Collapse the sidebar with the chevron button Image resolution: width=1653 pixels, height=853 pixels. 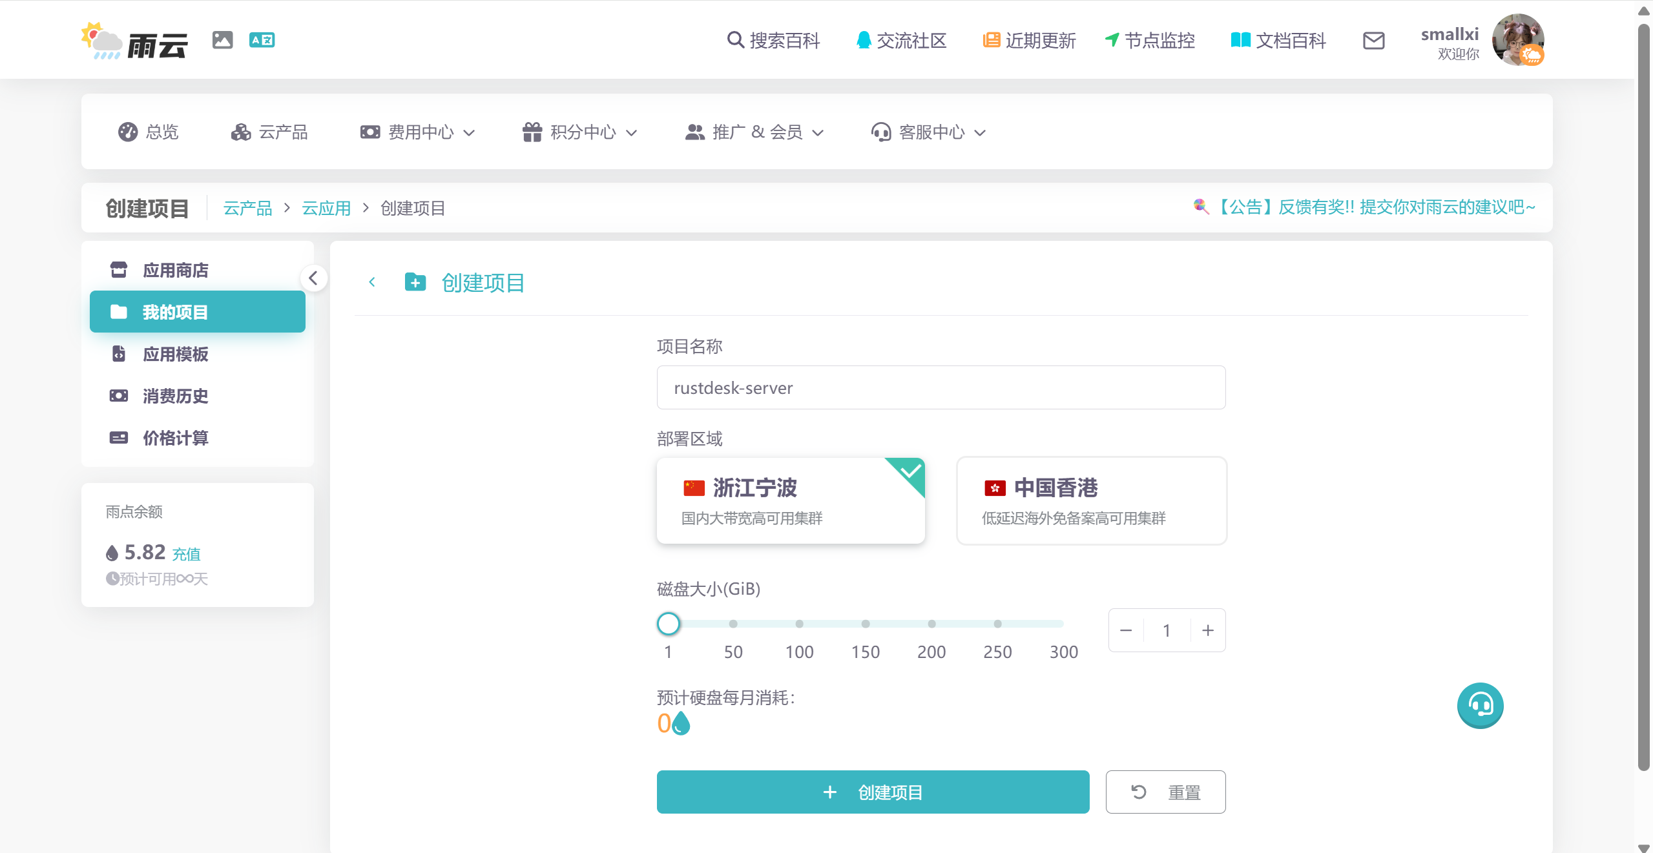pos(313,278)
